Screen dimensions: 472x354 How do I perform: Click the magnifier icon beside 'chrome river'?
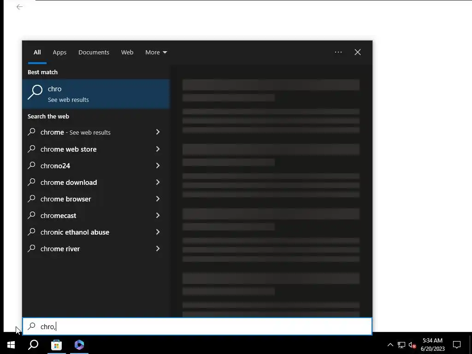32,248
